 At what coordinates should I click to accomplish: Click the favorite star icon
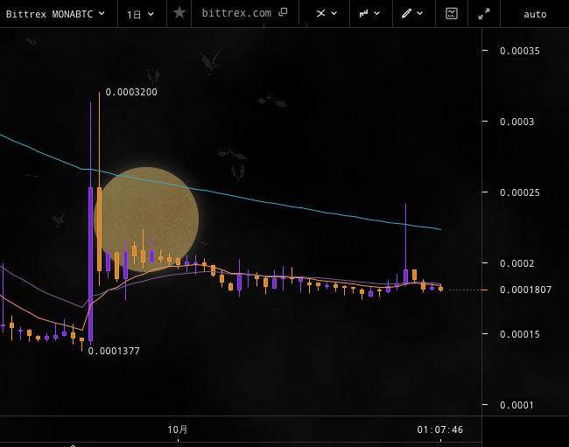tap(179, 13)
